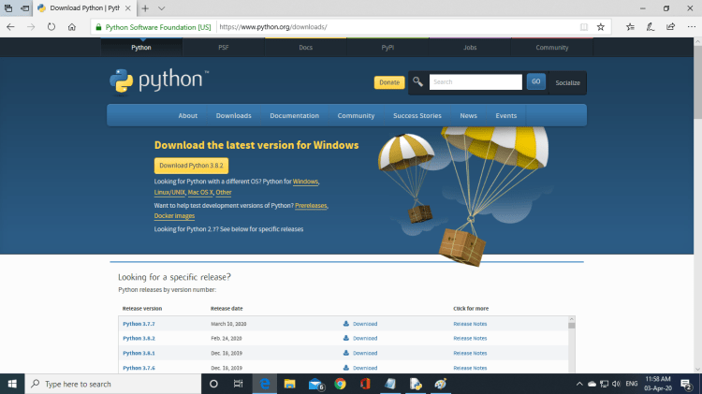Select the Jobs top tab

[x=470, y=48]
